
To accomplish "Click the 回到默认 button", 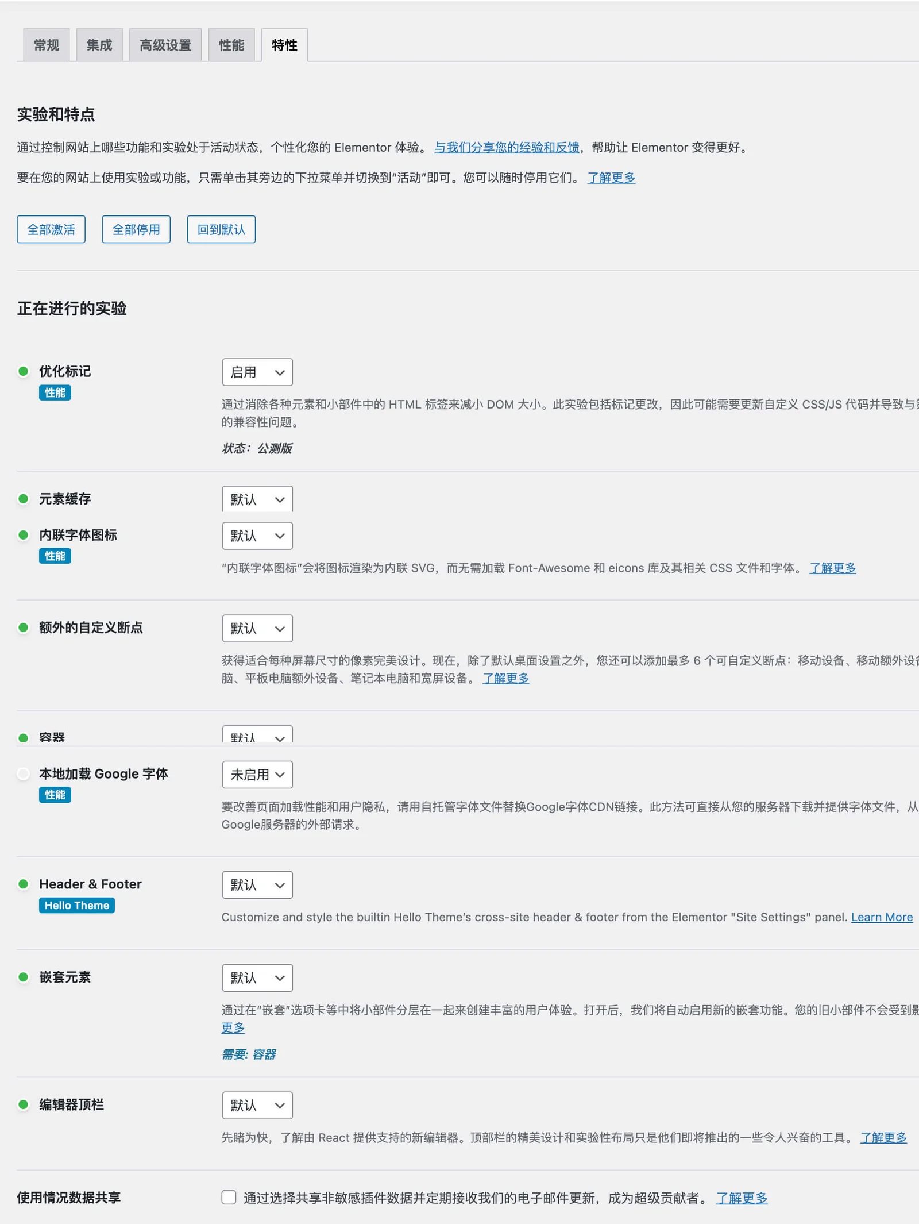I will (221, 229).
